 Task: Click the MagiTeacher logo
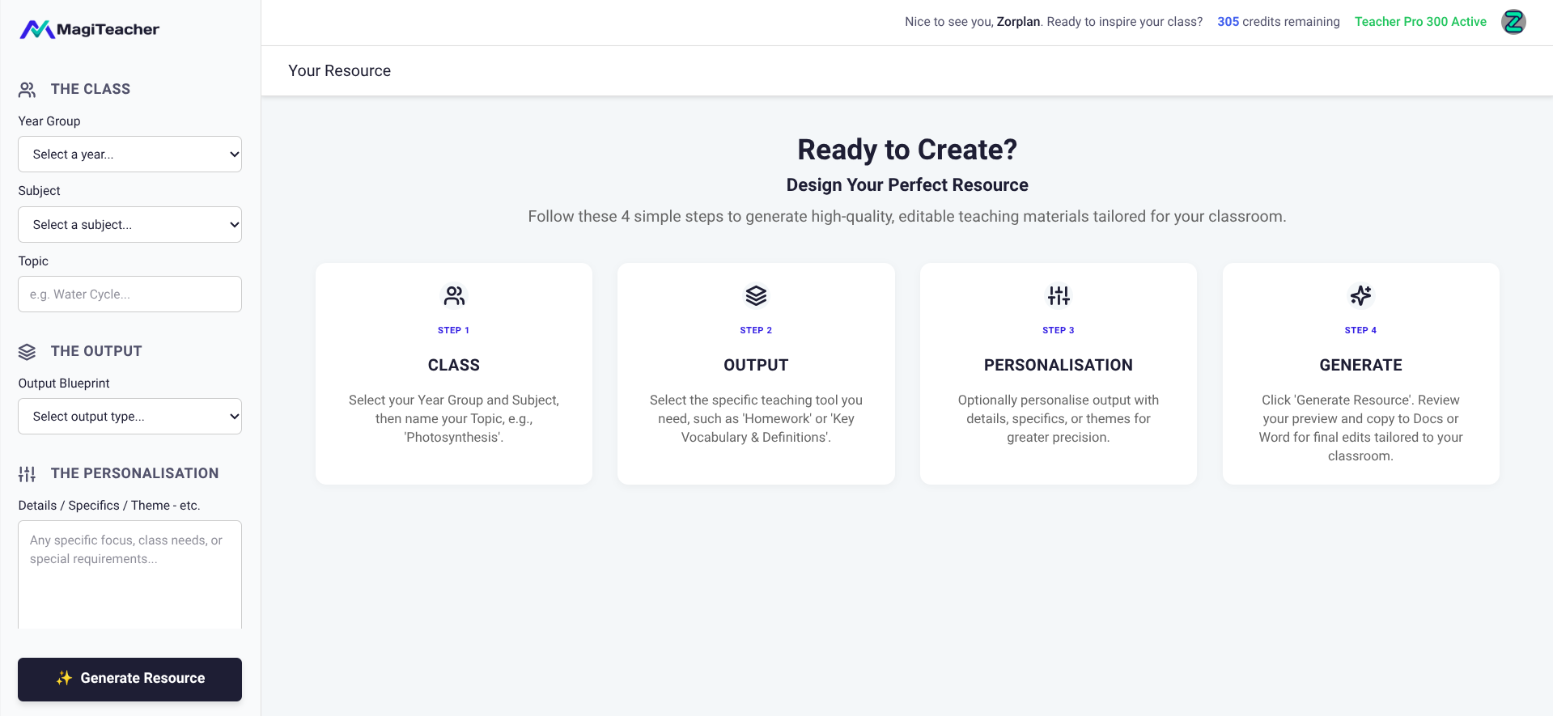(89, 30)
